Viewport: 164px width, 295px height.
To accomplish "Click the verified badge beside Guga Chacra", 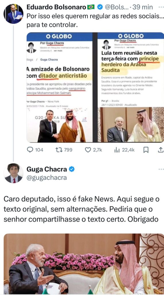I will click(72, 169).
